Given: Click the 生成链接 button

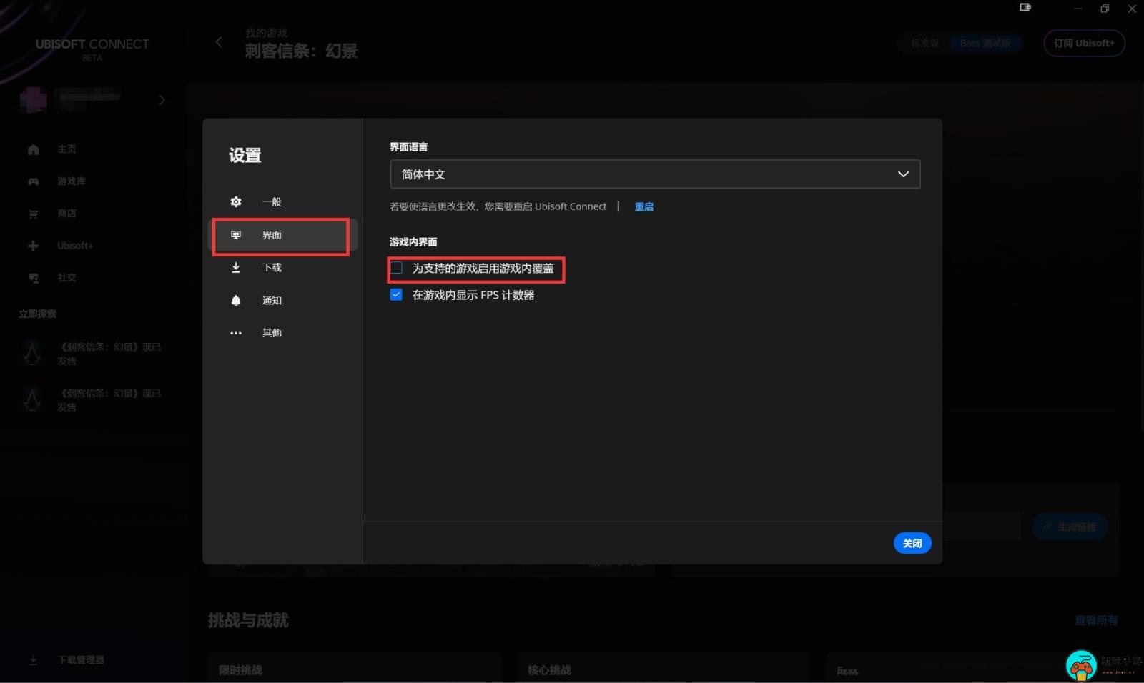Looking at the screenshot, I should [1070, 527].
